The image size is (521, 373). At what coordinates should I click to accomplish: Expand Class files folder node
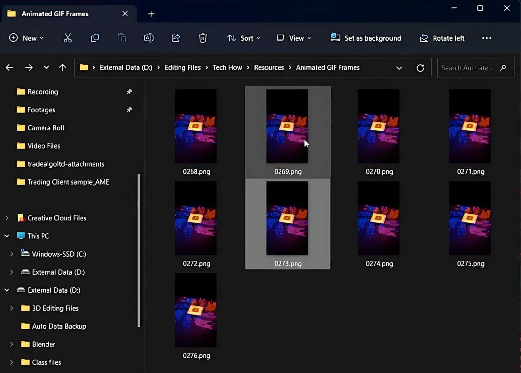click(x=11, y=362)
